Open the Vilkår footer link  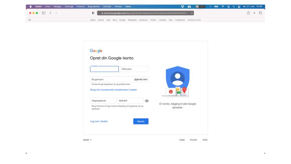(x=205, y=140)
